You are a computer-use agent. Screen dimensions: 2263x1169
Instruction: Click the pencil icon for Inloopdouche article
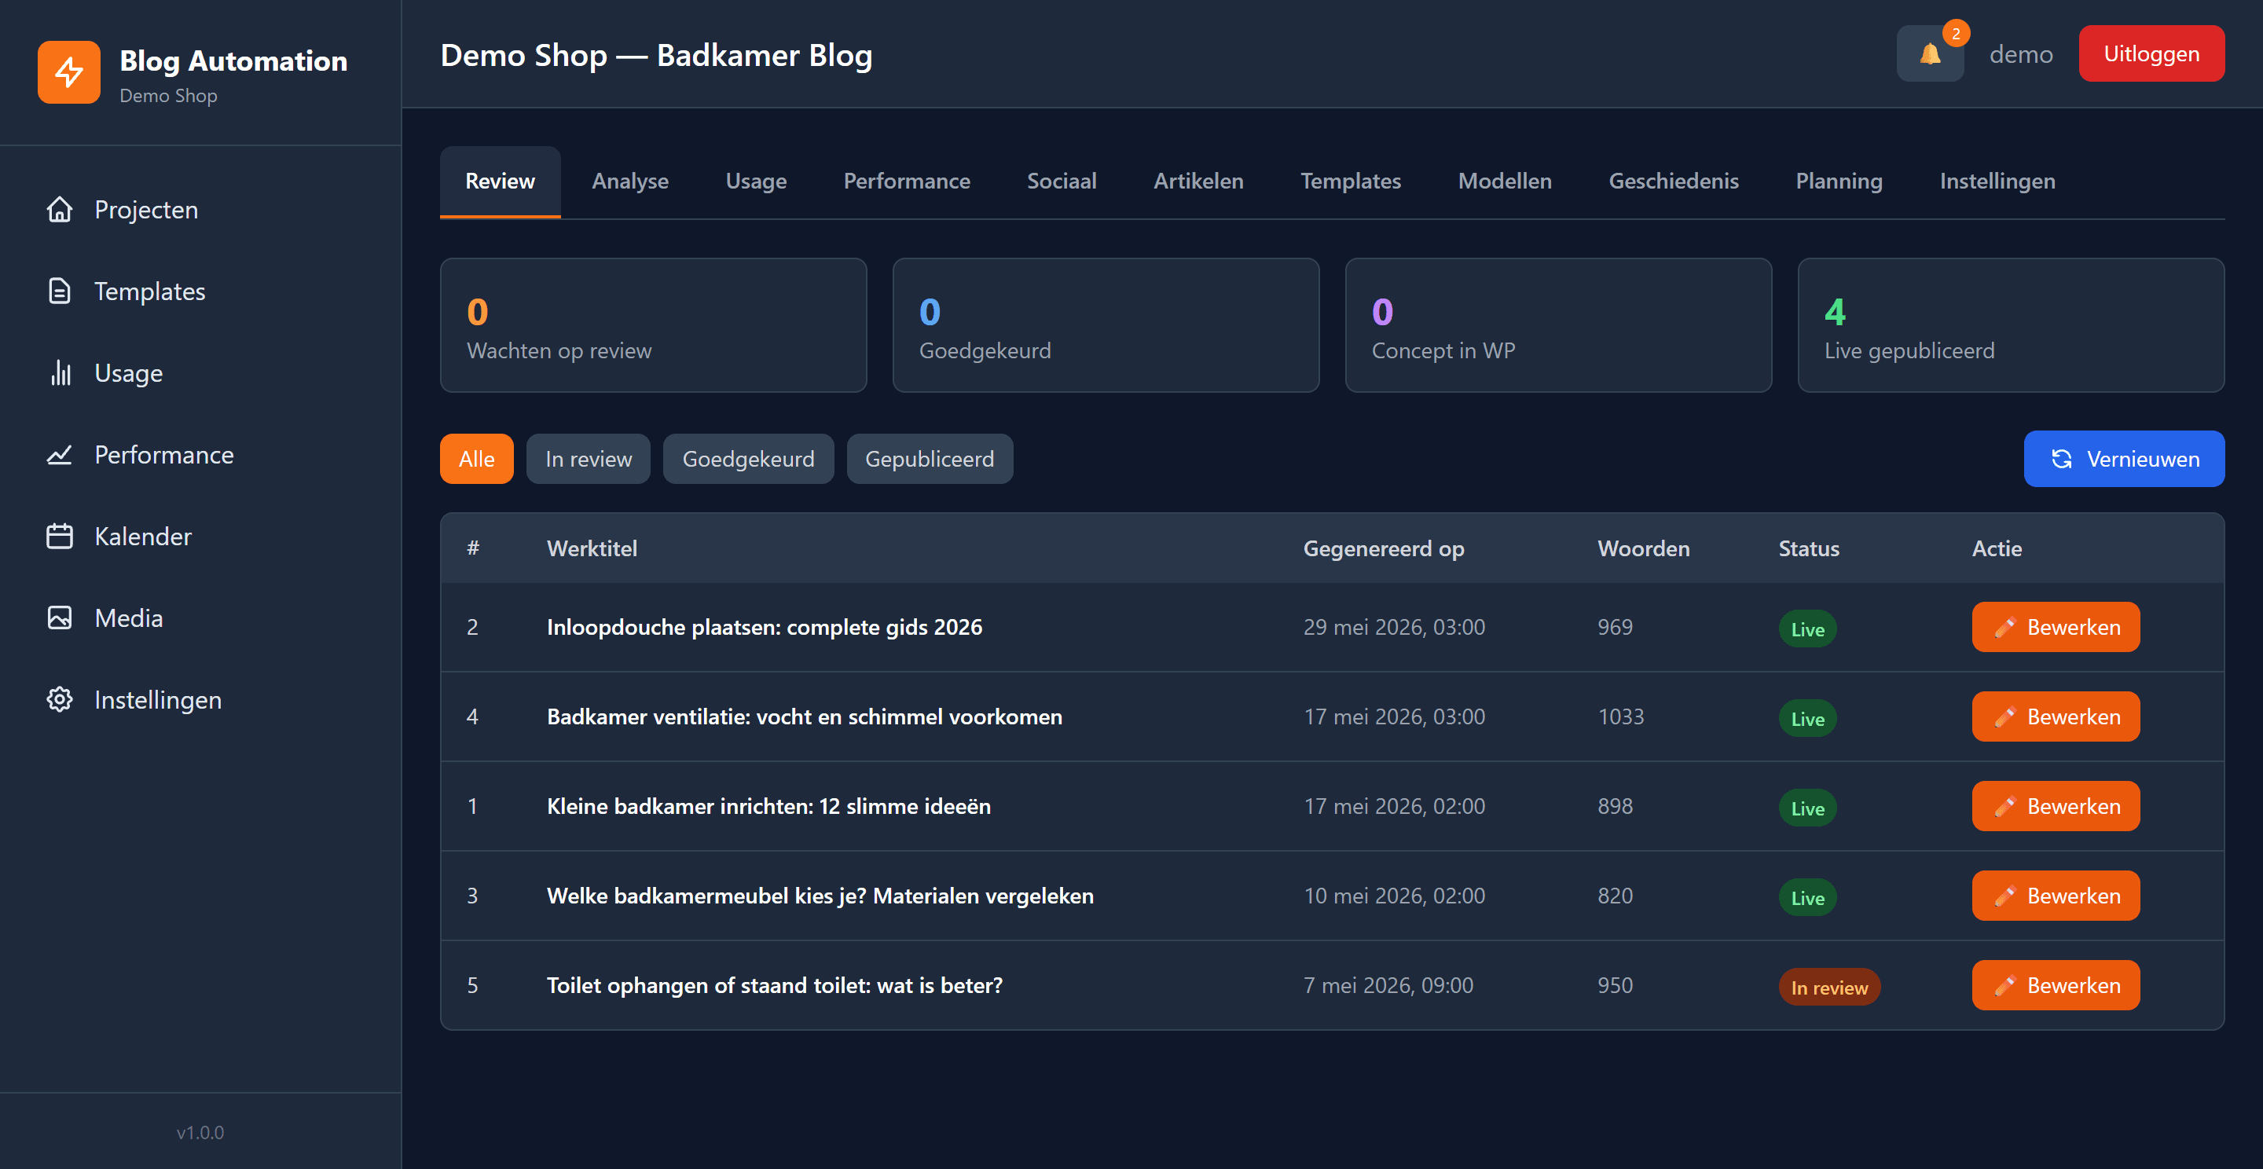[2004, 628]
